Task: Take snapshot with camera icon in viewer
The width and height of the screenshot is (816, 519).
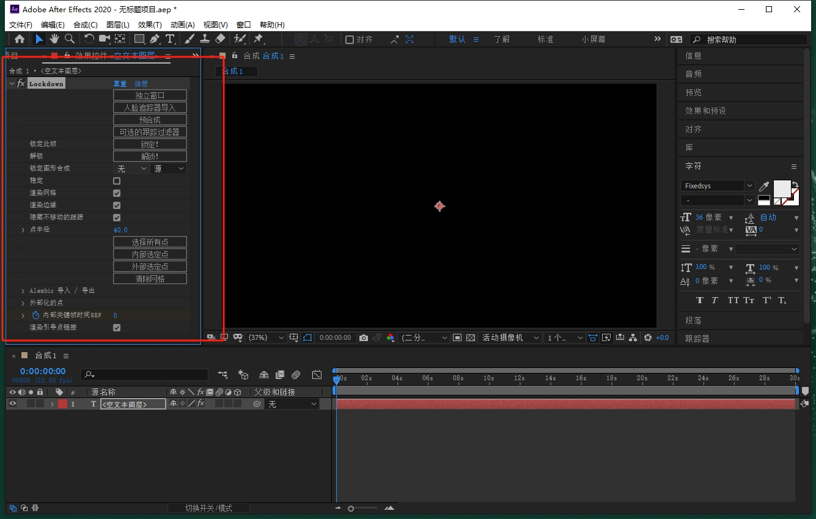Action: tap(364, 337)
